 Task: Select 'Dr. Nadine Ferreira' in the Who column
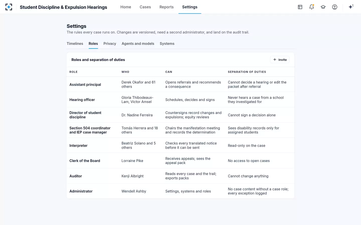click(x=137, y=115)
